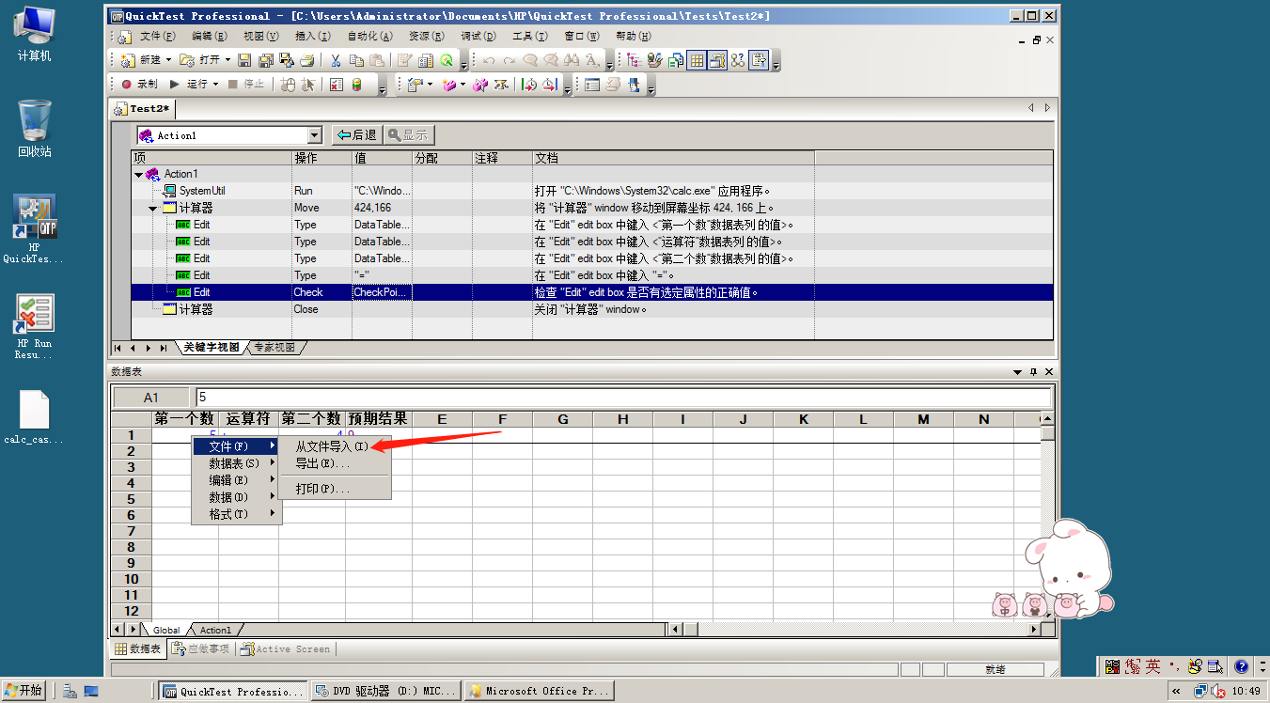Image resolution: width=1270 pixels, height=703 pixels.
Task: Click the Find binoculars icon
Action: [572, 60]
